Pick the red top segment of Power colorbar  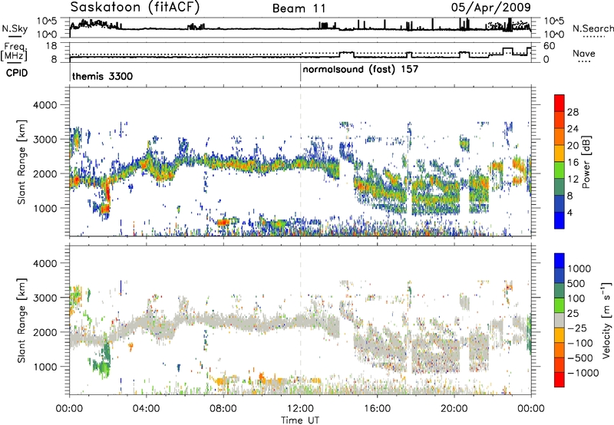point(560,104)
